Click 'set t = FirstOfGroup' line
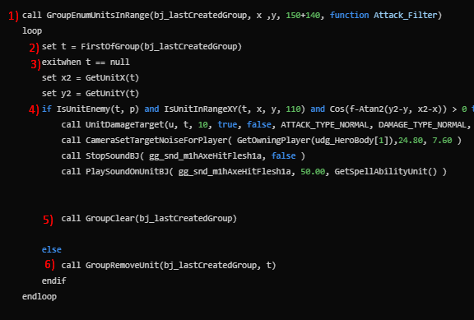This screenshot has width=474, height=320. pos(142,47)
